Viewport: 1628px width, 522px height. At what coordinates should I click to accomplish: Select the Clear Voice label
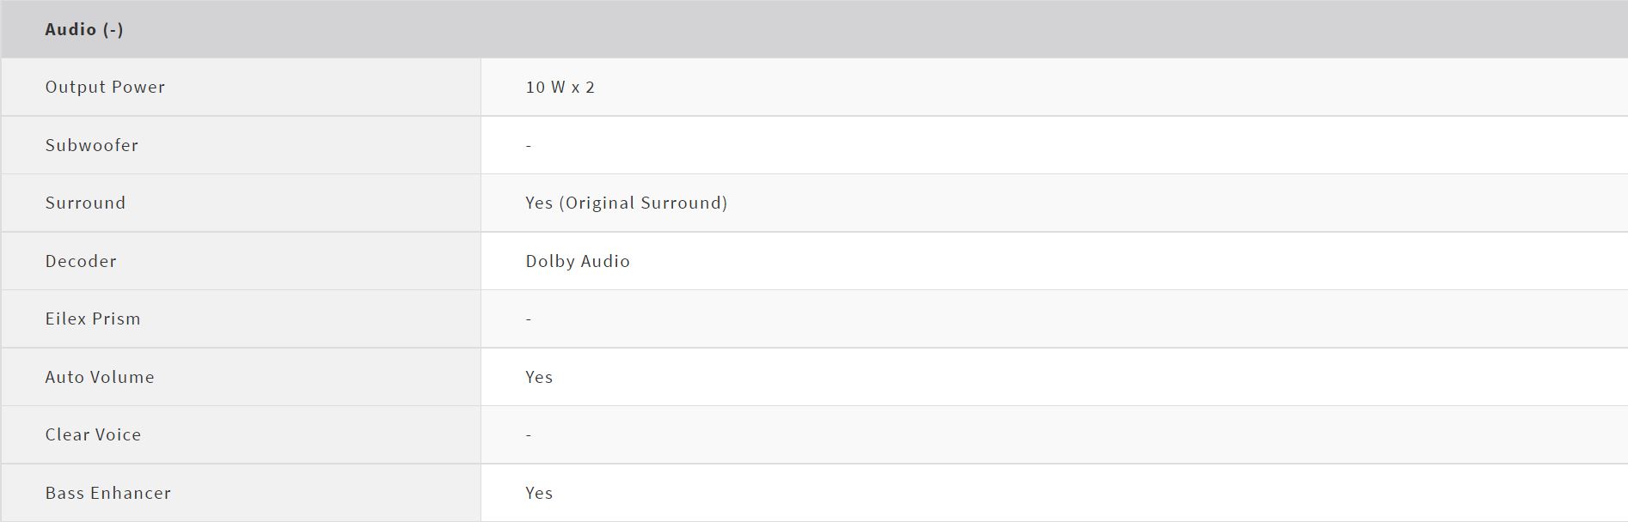coord(93,434)
